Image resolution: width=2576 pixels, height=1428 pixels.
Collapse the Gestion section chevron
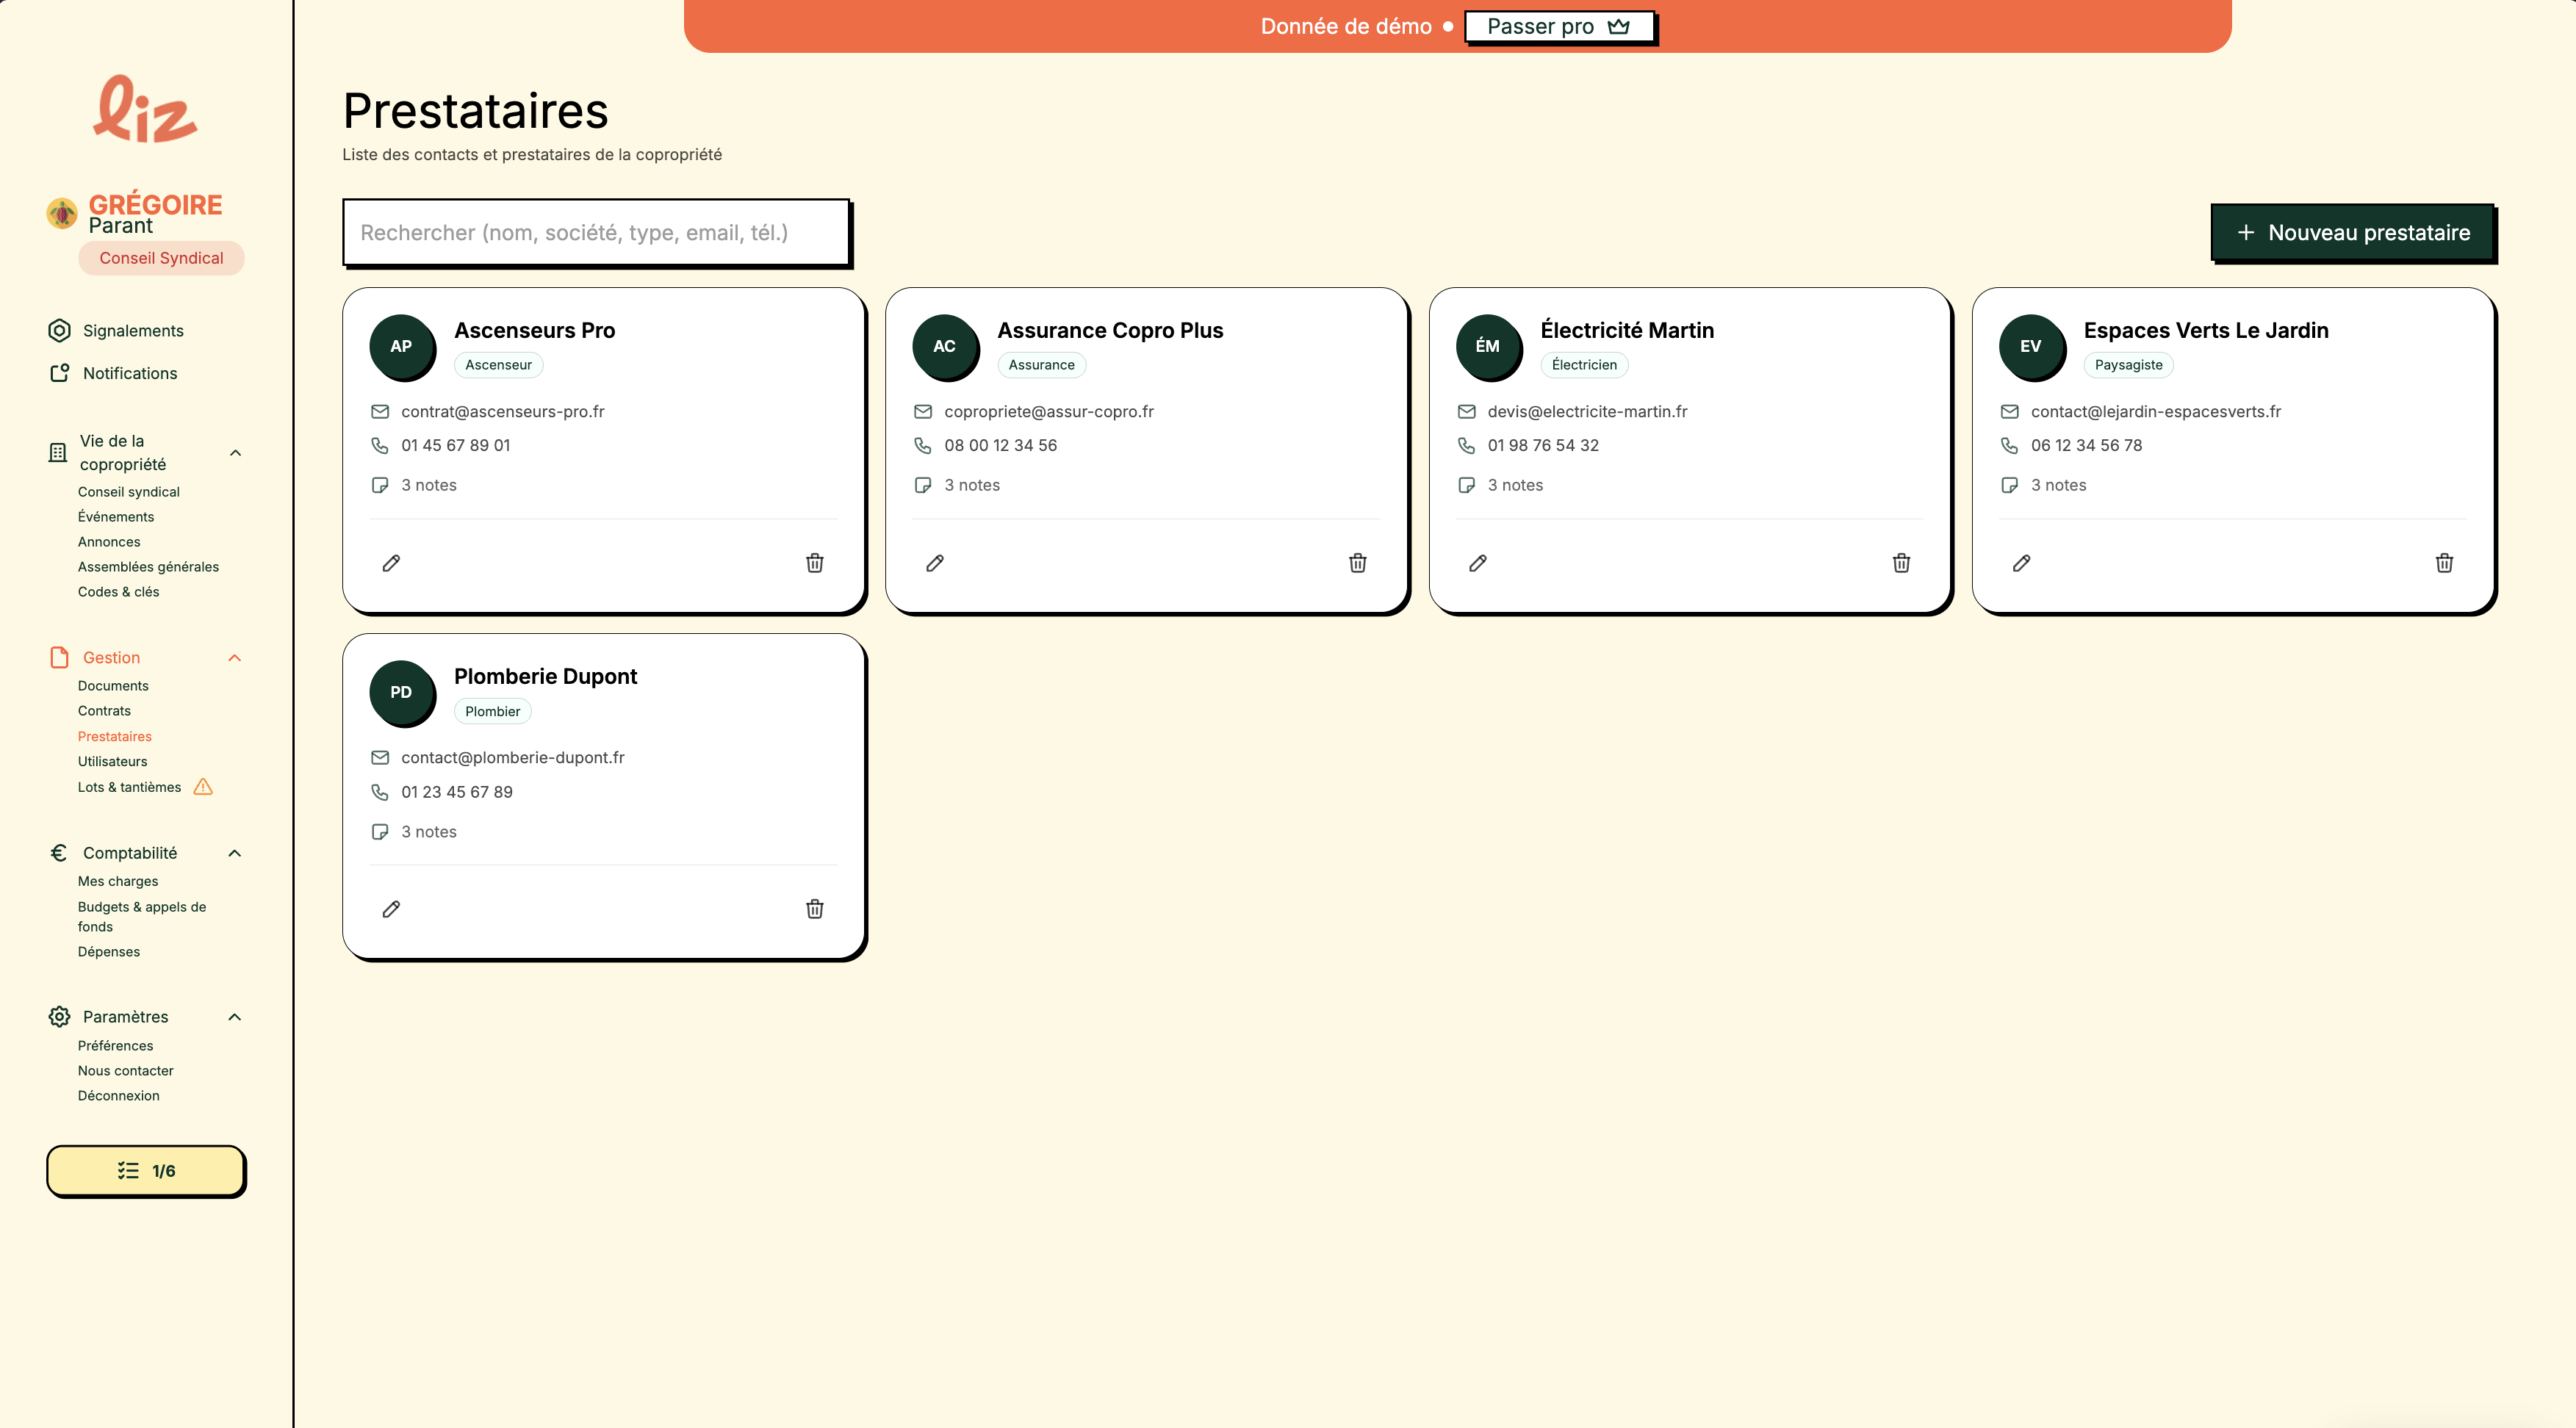click(x=235, y=658)
